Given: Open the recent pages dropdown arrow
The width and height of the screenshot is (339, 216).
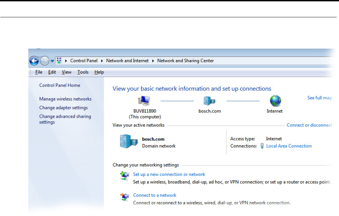Looking at the screenshot, I should pos(52,61).
